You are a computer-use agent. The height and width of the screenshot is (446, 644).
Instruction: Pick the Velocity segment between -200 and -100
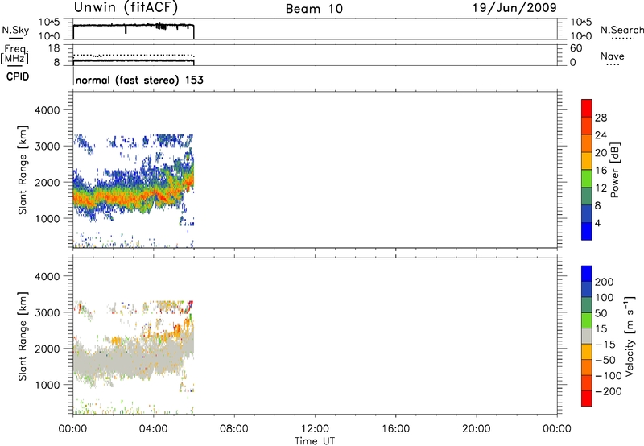pyautogui.click(x=587, y=382)
